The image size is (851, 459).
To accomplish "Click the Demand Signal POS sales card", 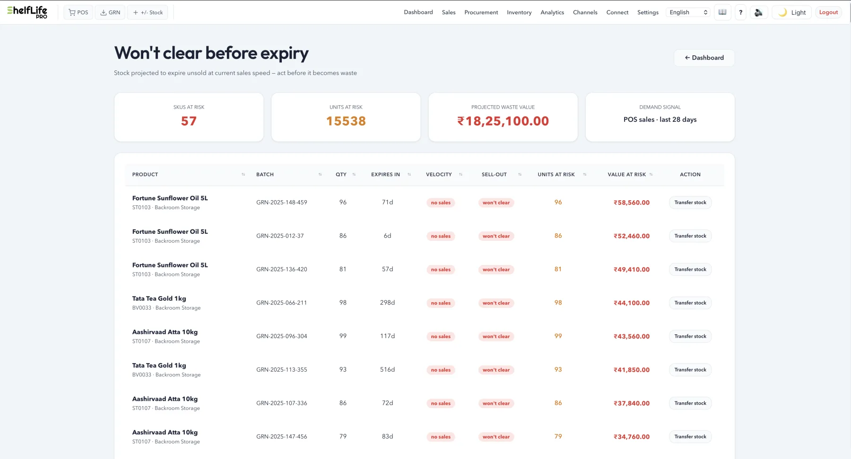I will coord(660,117).
